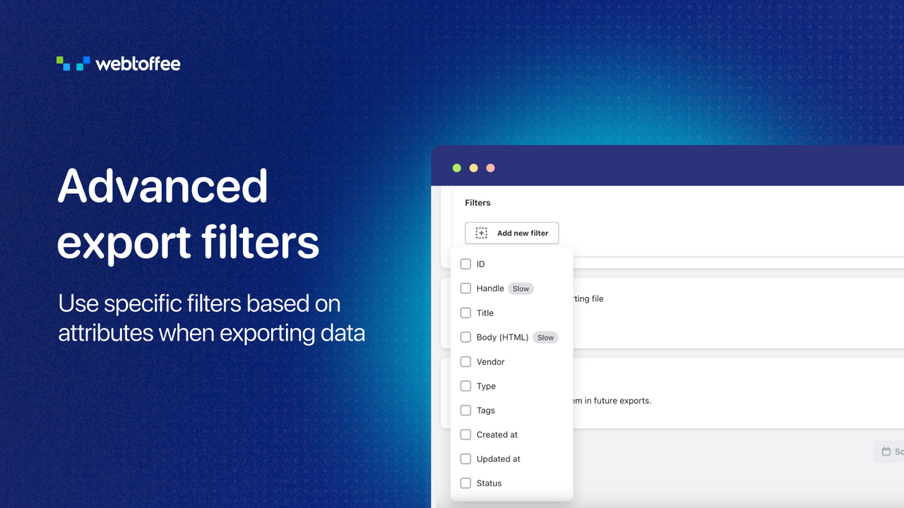Image resolution: width=904 pixels, height=508 pixels.
Task: Click the Slow badge beside Handle
Action: pyautogui.click(x=521, y=289)
